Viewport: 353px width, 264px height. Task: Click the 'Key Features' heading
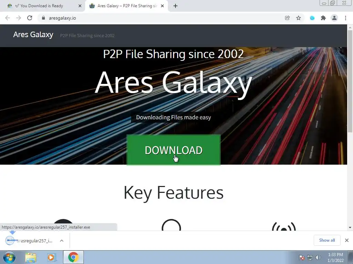pyautogui.click(x=173, y=192)
